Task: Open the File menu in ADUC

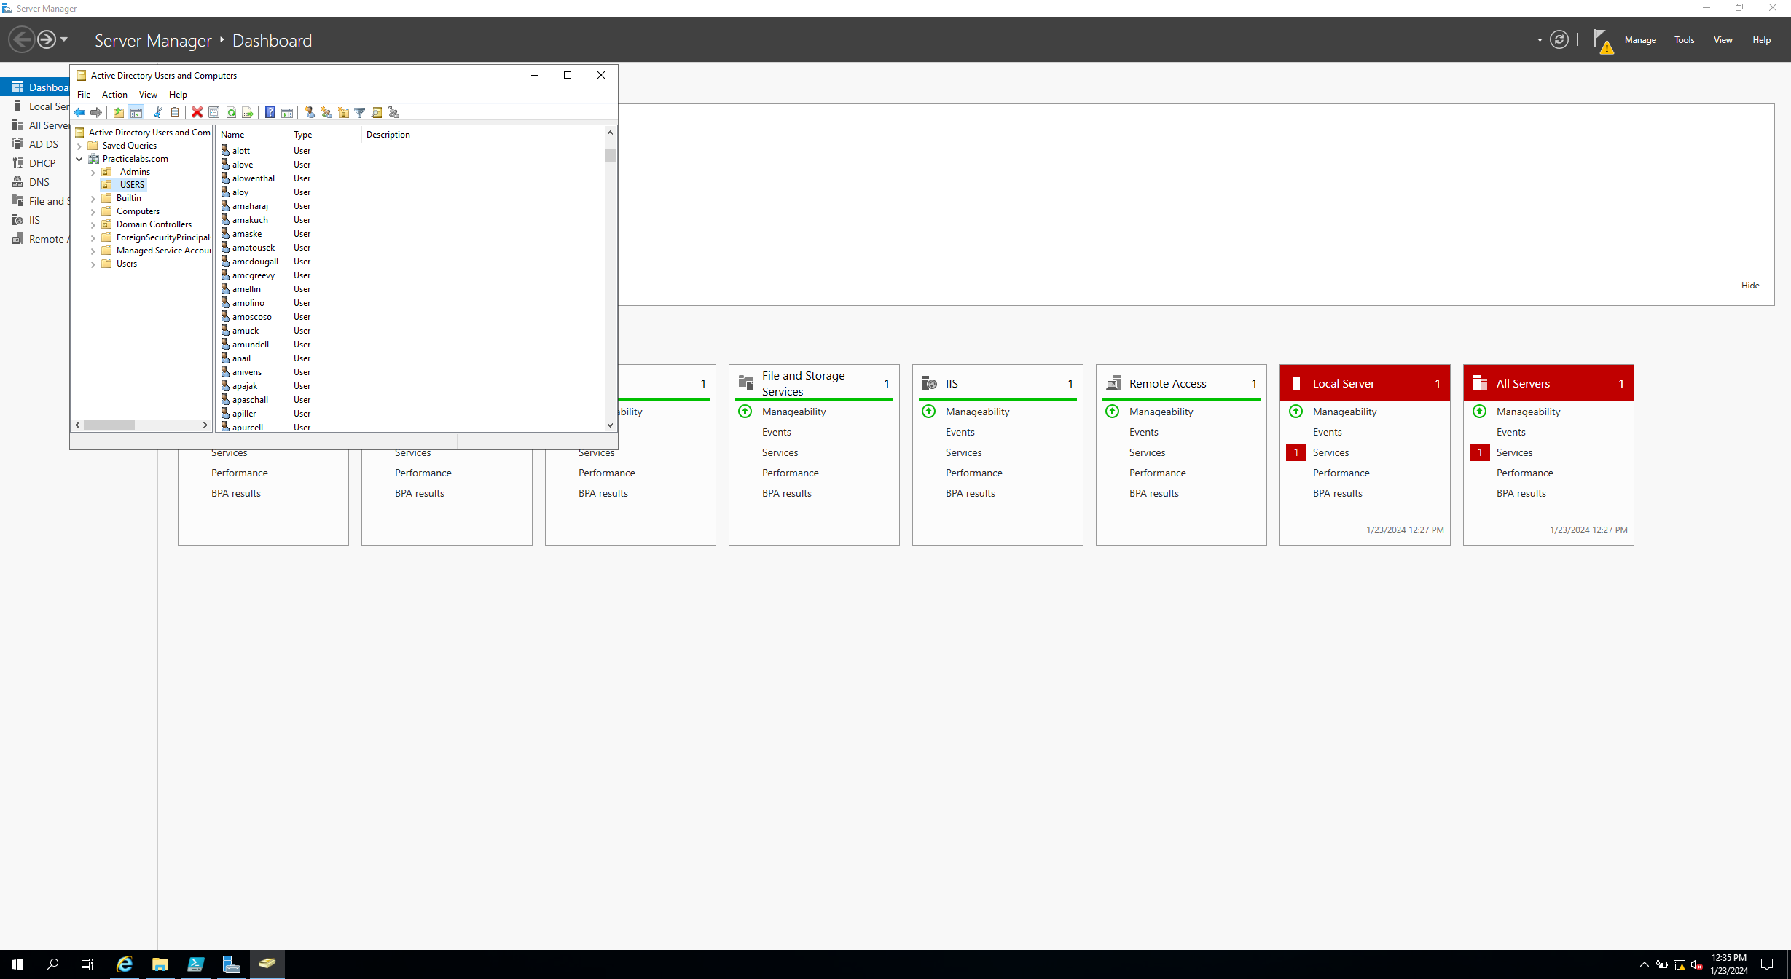Action: click(x=84, y=95)
